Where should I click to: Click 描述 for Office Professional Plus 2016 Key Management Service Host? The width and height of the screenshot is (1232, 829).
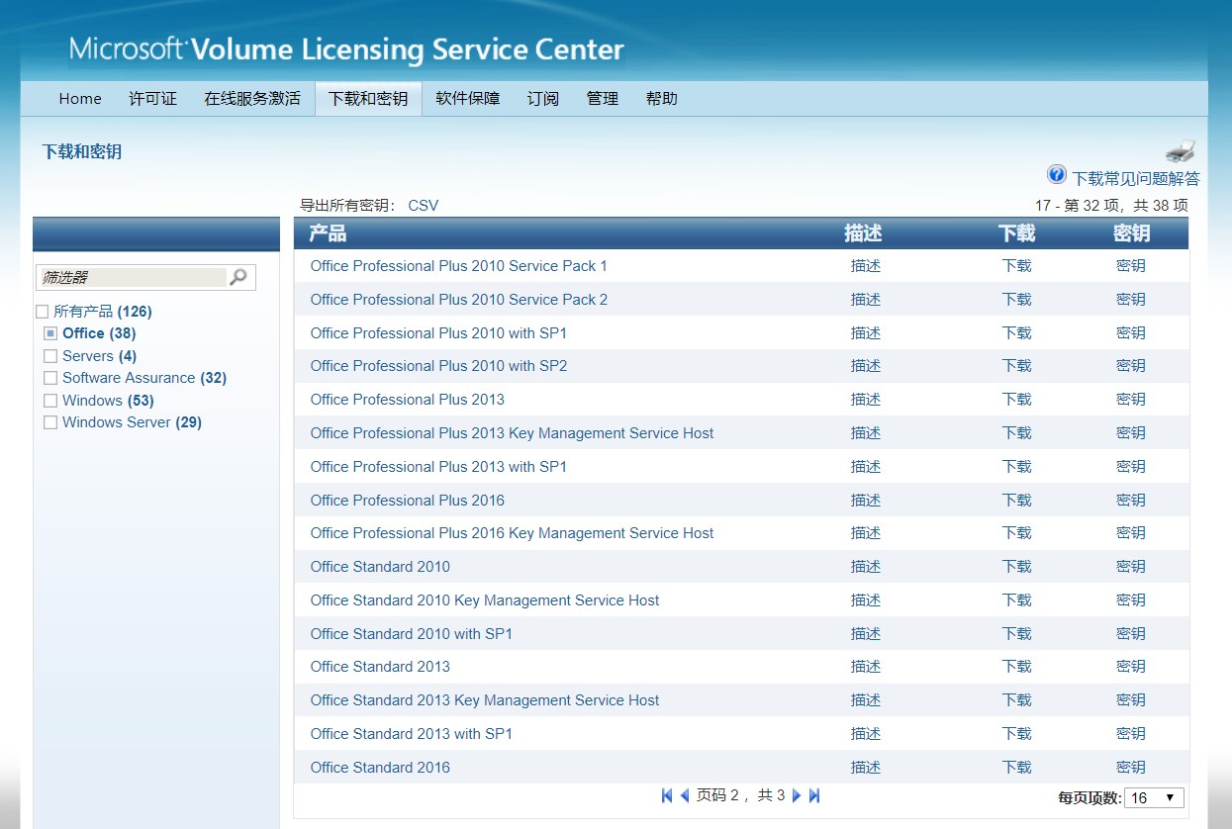pyautogui.click(x=866, y=533)
